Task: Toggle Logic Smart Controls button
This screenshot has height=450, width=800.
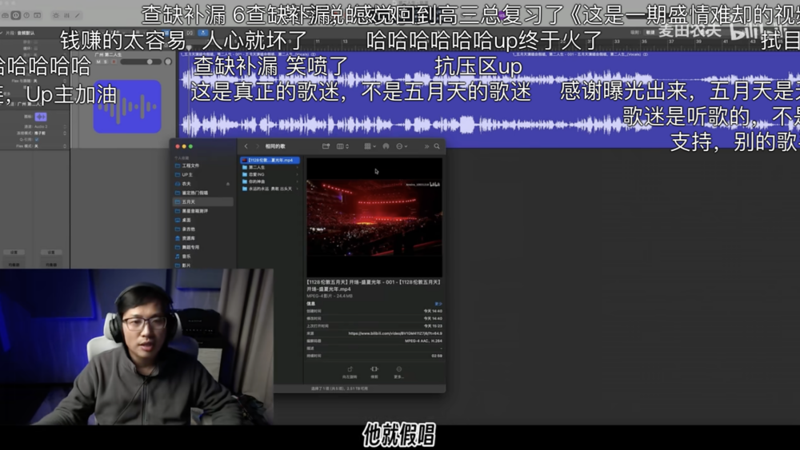Action: coord(56,15)
